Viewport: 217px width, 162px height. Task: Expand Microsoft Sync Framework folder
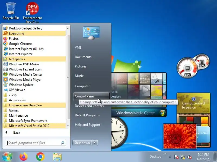click(34, 120)
